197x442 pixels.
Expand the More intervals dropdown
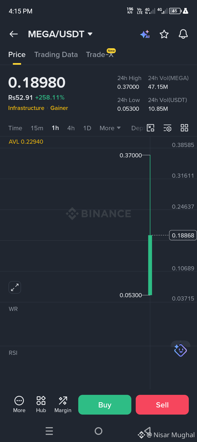click(x=110, y=128)
